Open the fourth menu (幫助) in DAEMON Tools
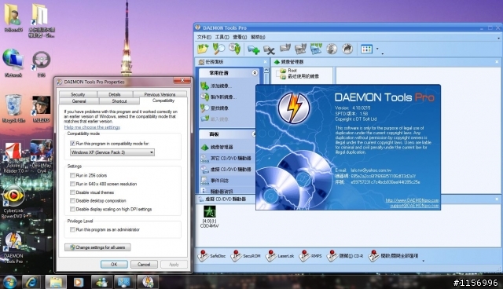This screenshot has width=503, height=289. (258, 37)
